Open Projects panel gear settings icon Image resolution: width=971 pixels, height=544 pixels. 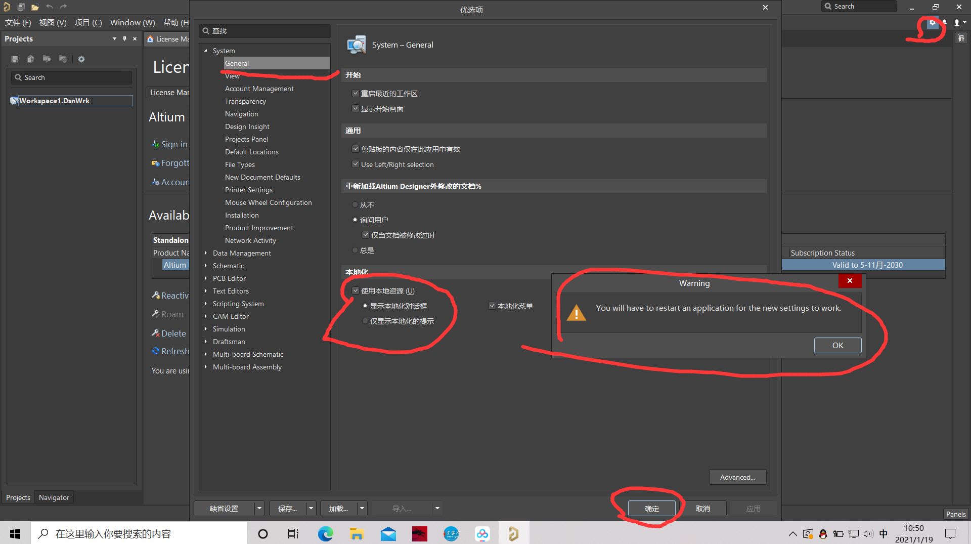[x=81, y=59]
